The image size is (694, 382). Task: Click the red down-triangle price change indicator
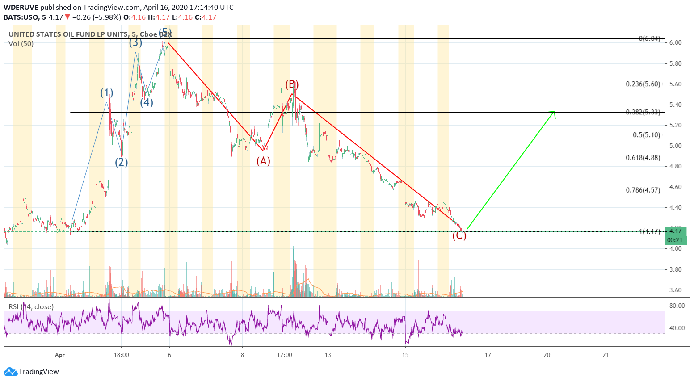pyautogui.click(x=67, y=17)
